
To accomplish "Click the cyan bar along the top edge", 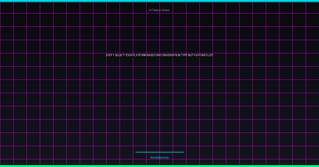I will pyautogui.click(x=159, y=1).
